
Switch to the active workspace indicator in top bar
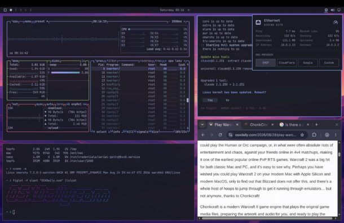coord(11,10)
